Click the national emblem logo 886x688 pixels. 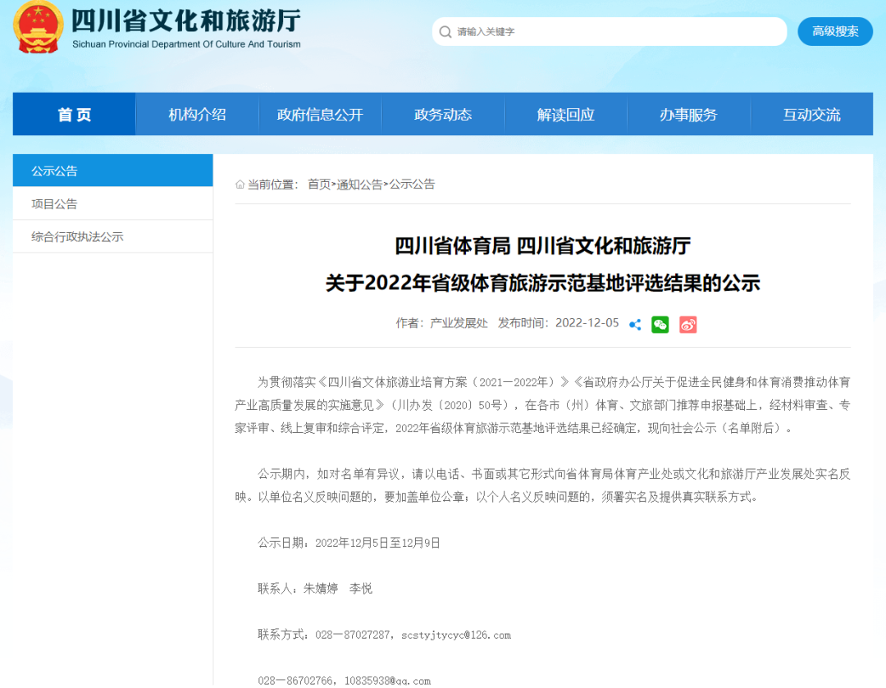pos(39,27)
